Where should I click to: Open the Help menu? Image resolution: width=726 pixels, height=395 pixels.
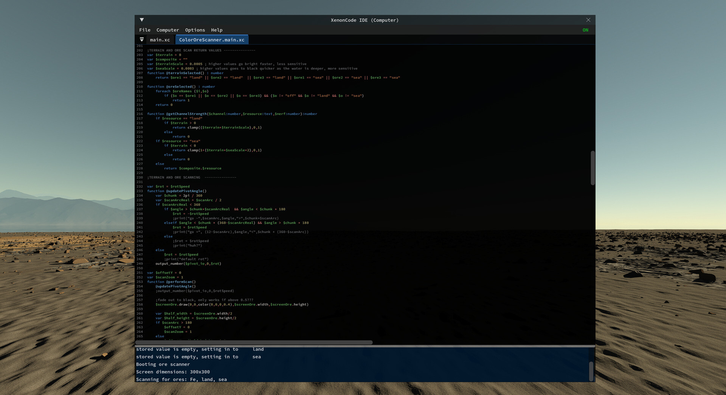click(217, 29)
